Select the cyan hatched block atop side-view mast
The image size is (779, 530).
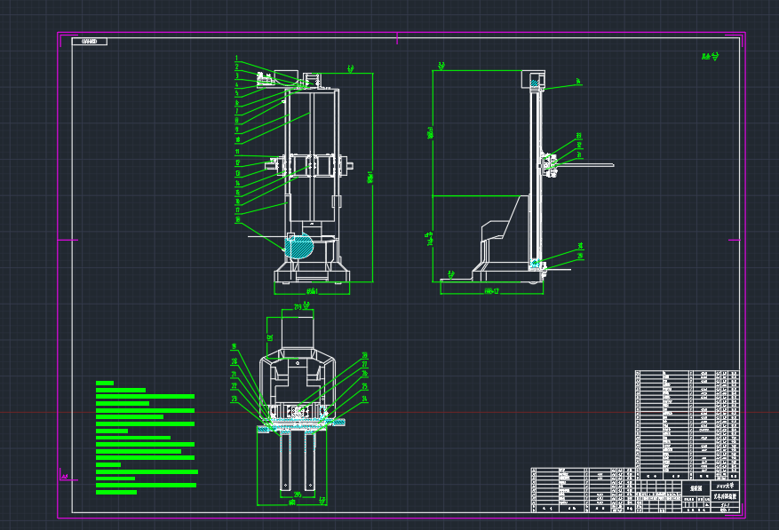[534, 83]
